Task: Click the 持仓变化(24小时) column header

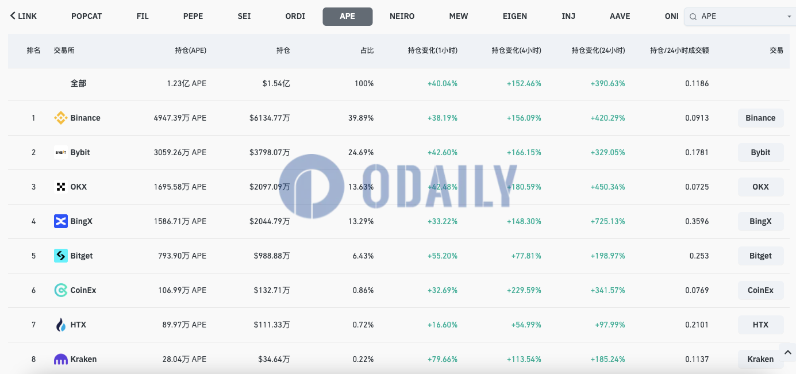Action: (598, 51)
